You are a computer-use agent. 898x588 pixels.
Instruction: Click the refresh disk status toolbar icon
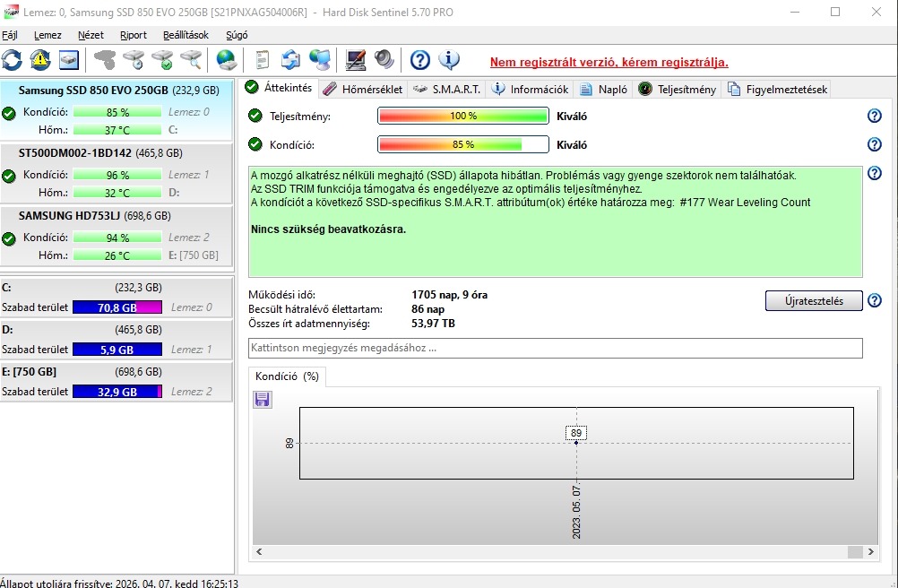pos(12,60)
